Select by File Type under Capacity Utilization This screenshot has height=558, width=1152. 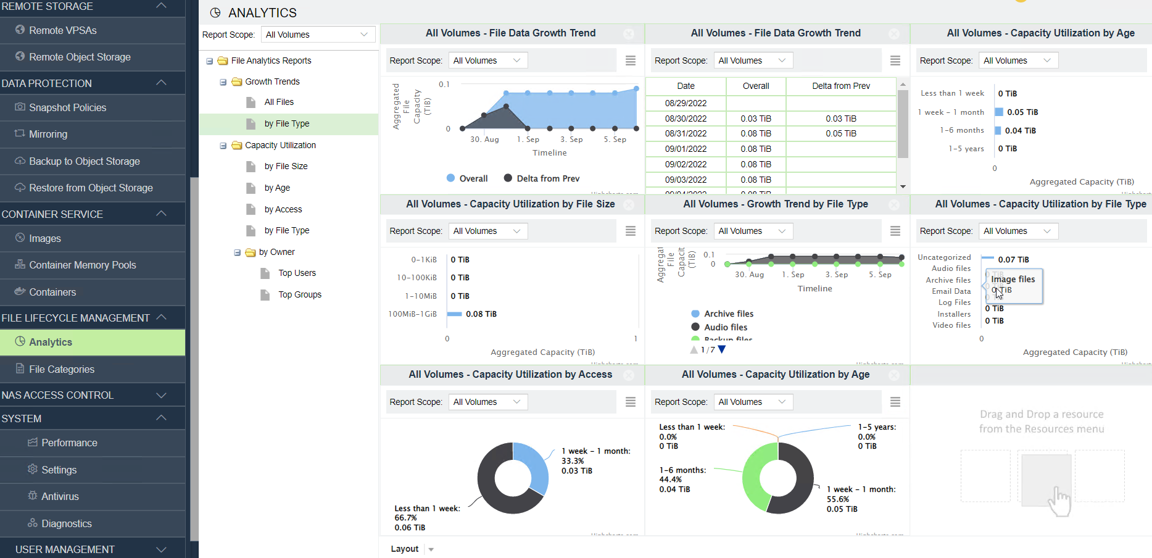[287, 230]
